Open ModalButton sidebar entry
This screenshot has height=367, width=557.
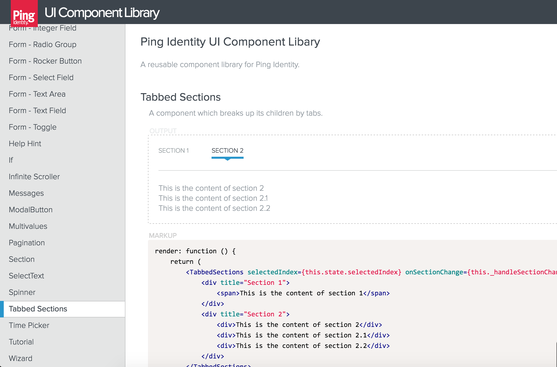pyautogui.click(x=31, y=210)
